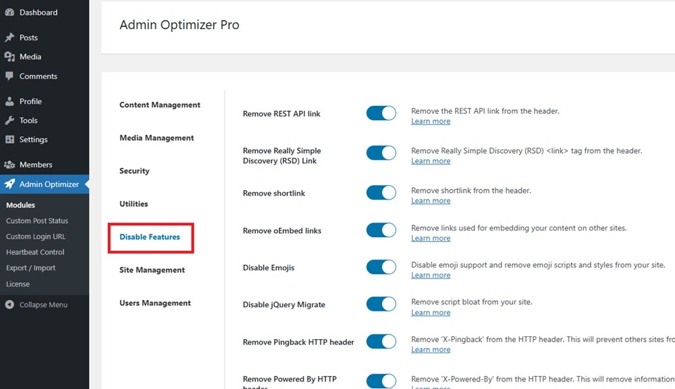This screenshot has height=389, width=675.
Task: Click the Members group icon
Action: click(x=9, y=164)
